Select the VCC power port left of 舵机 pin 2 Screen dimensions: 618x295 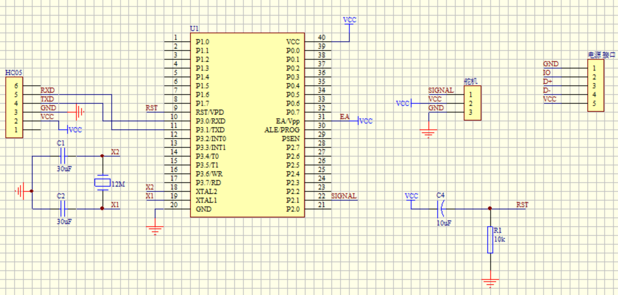[x=404, y=103]
